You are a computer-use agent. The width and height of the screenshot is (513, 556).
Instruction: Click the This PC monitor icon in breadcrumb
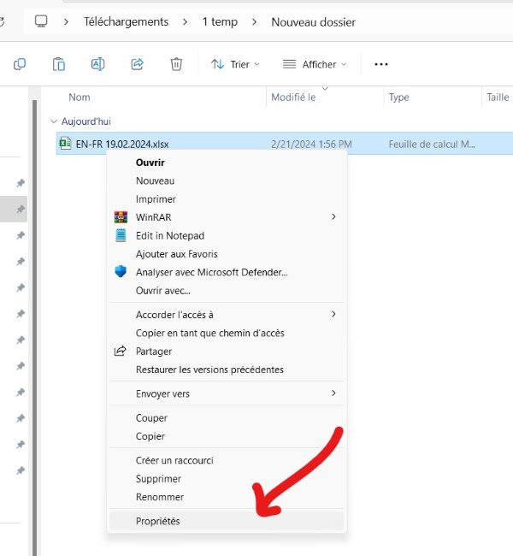(x=41, y=21)
